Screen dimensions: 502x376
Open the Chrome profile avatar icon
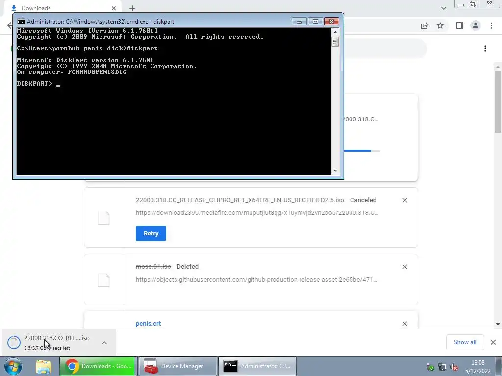[x=476, y=25]
